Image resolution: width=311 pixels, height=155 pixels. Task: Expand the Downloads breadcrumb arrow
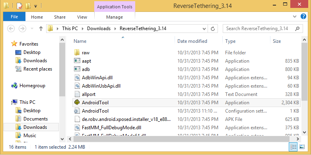115,29
